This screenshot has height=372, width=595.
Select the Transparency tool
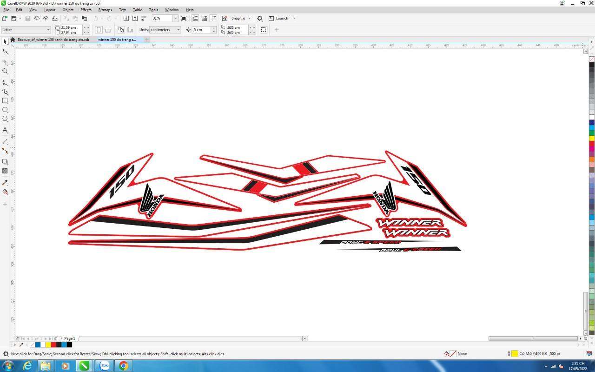(5, 171)
